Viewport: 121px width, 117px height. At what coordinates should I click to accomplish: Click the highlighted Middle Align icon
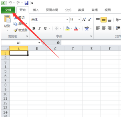coord(104,20)
